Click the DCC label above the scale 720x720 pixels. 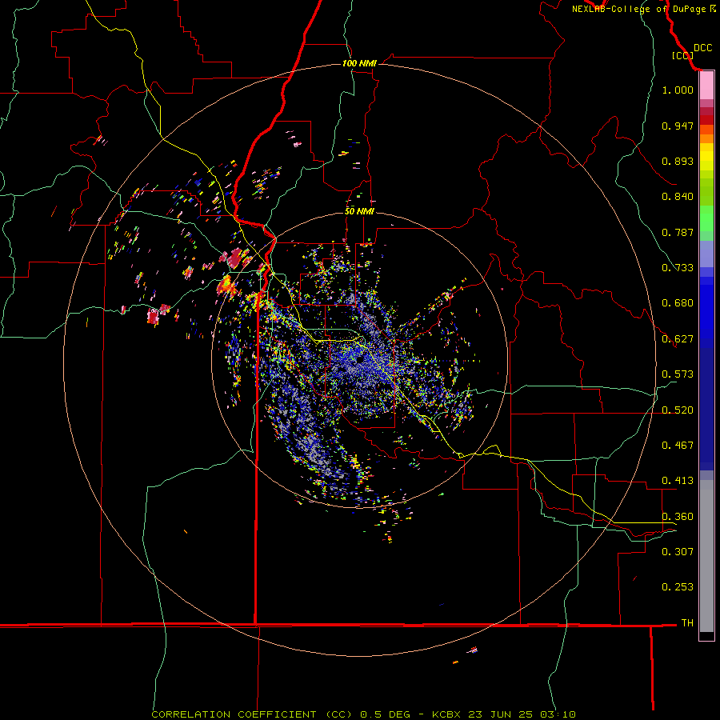click(703, 48)
